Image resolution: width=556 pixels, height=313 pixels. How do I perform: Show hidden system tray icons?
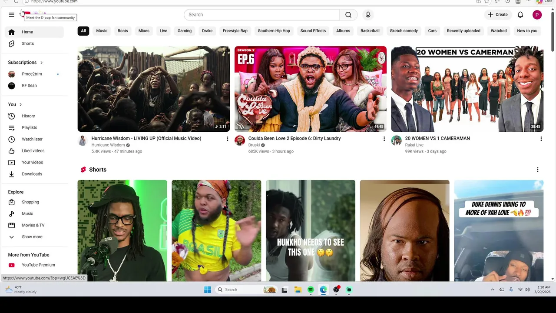coord(493,290)
